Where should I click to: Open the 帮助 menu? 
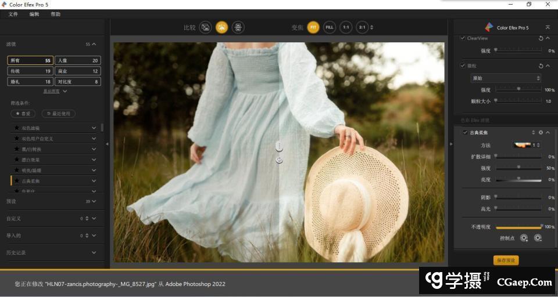pyautogui.click(x=55, y=14)
